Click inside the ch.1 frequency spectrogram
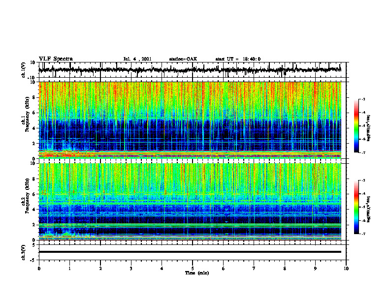This screenshot has width=390, height=301. 190,120
